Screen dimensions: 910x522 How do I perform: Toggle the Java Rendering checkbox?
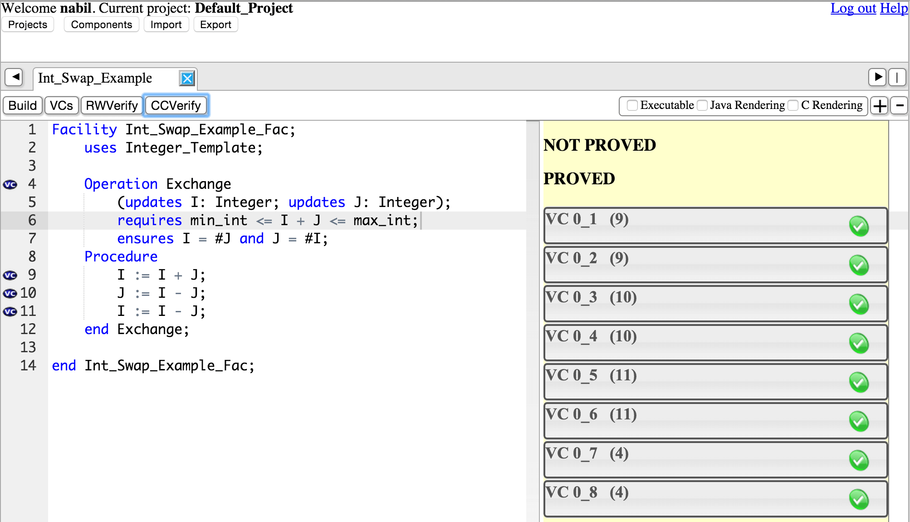point(702,105)
